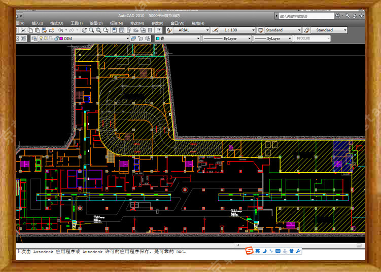
Task: Click the cyan color swatch beside 青
Action: pos(158,38)
